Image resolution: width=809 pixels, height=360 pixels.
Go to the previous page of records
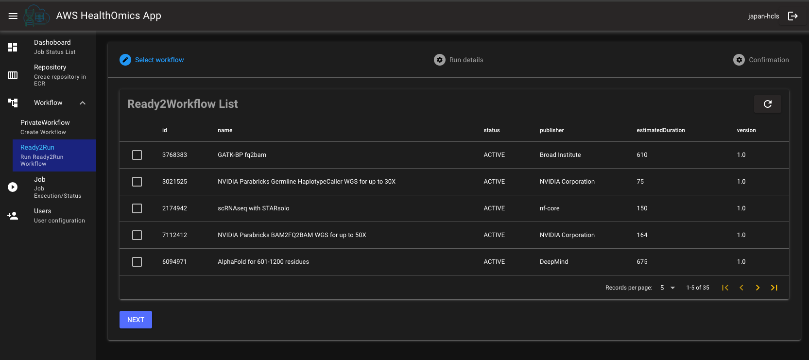tap(741, 288)
